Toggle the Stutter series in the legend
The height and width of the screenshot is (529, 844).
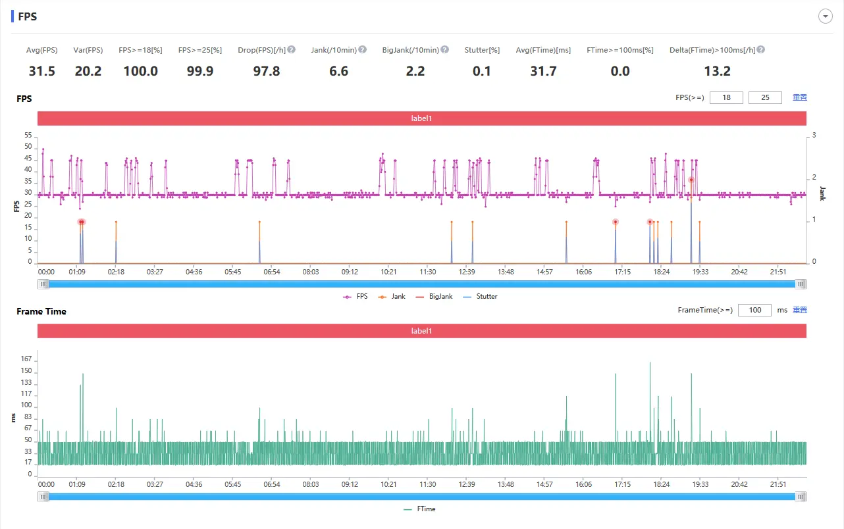coord(480,297)
